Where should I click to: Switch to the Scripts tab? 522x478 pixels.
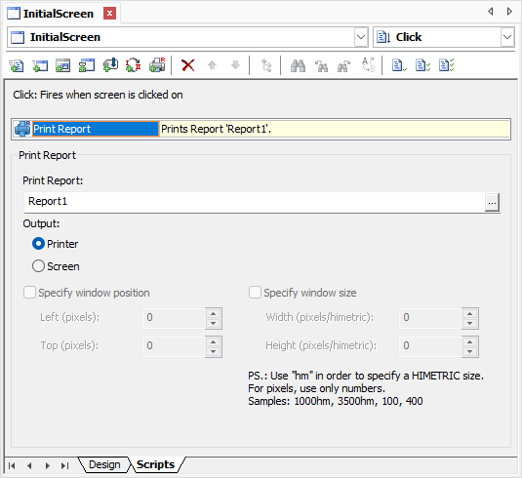click(x=155, y=464)
